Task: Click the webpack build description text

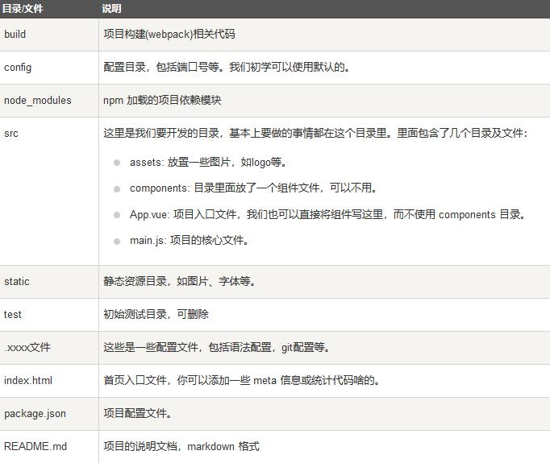Action: pos(169,35)
